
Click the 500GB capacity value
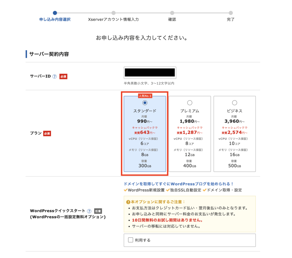[x=234, y=166]
